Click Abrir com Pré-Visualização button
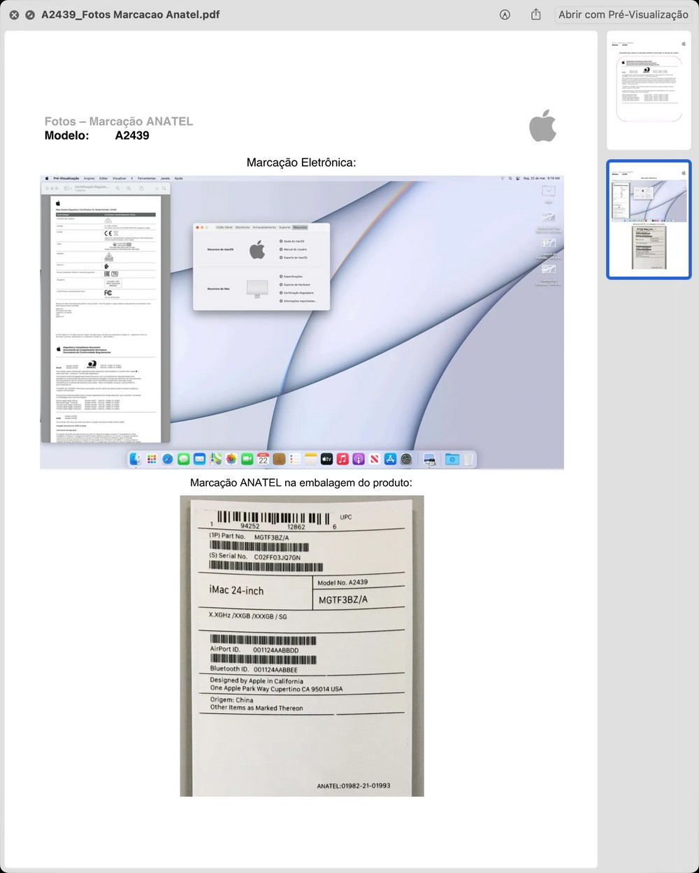Screen dimensions: 699x873 [x=623, y=15]
